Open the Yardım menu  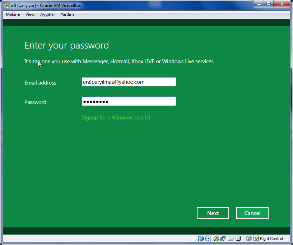click(67, 14)
